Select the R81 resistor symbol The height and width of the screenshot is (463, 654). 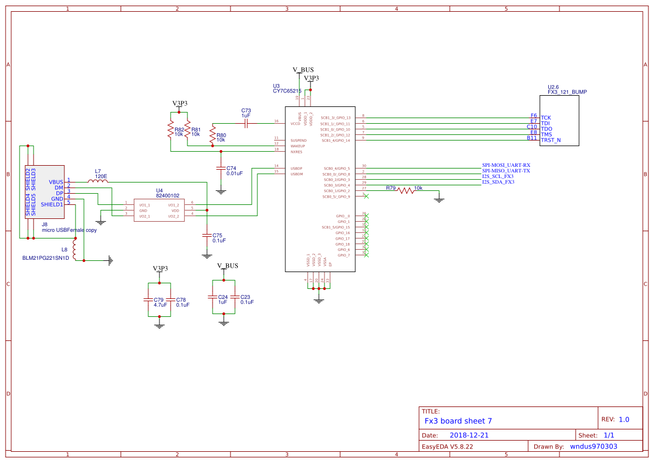[x=187, y=129]
